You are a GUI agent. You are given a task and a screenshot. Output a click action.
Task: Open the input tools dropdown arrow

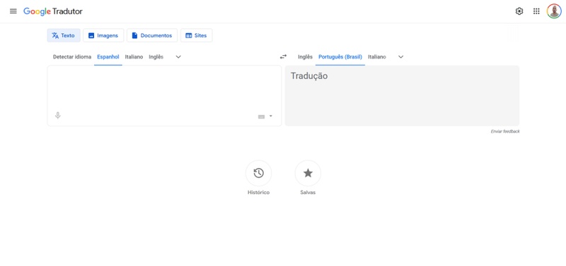pos(271,116)
